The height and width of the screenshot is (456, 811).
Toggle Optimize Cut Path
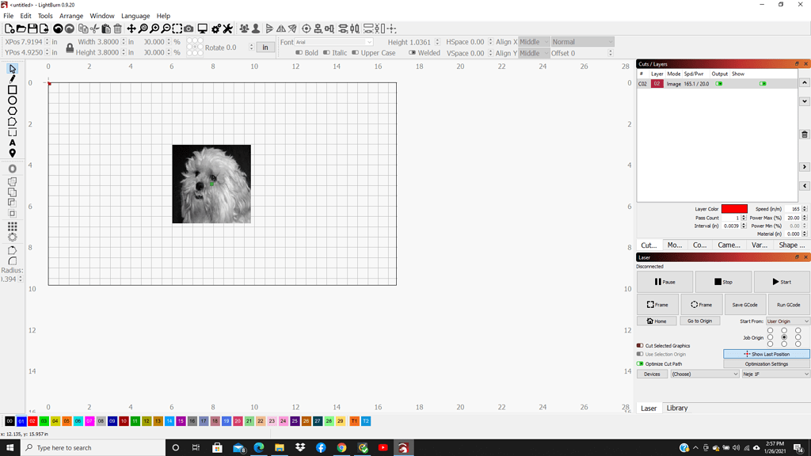pyautogui.click(x=640, y=363)
